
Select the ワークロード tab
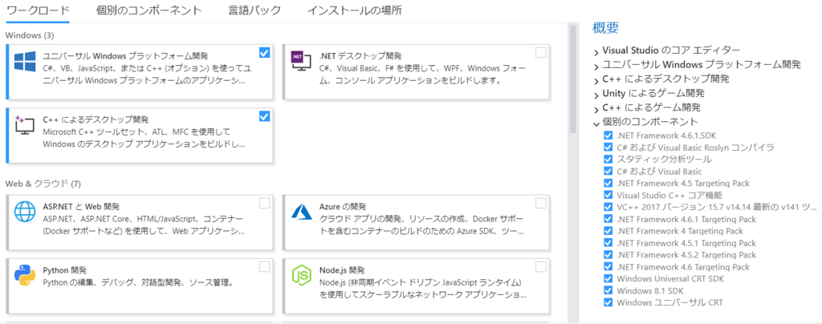click(x=38, y=10)
